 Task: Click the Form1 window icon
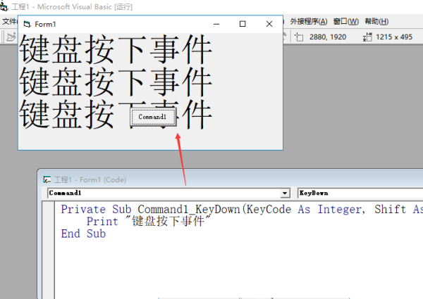click(x=27, y=24)
